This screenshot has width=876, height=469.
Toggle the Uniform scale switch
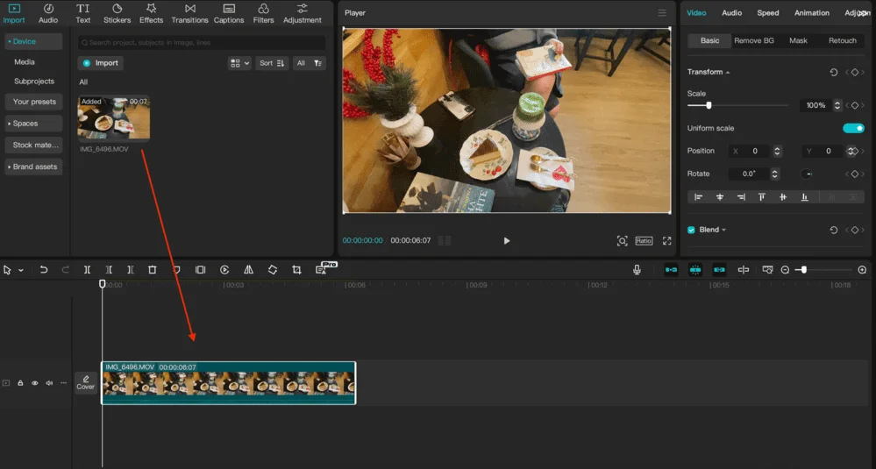[852, 128]
